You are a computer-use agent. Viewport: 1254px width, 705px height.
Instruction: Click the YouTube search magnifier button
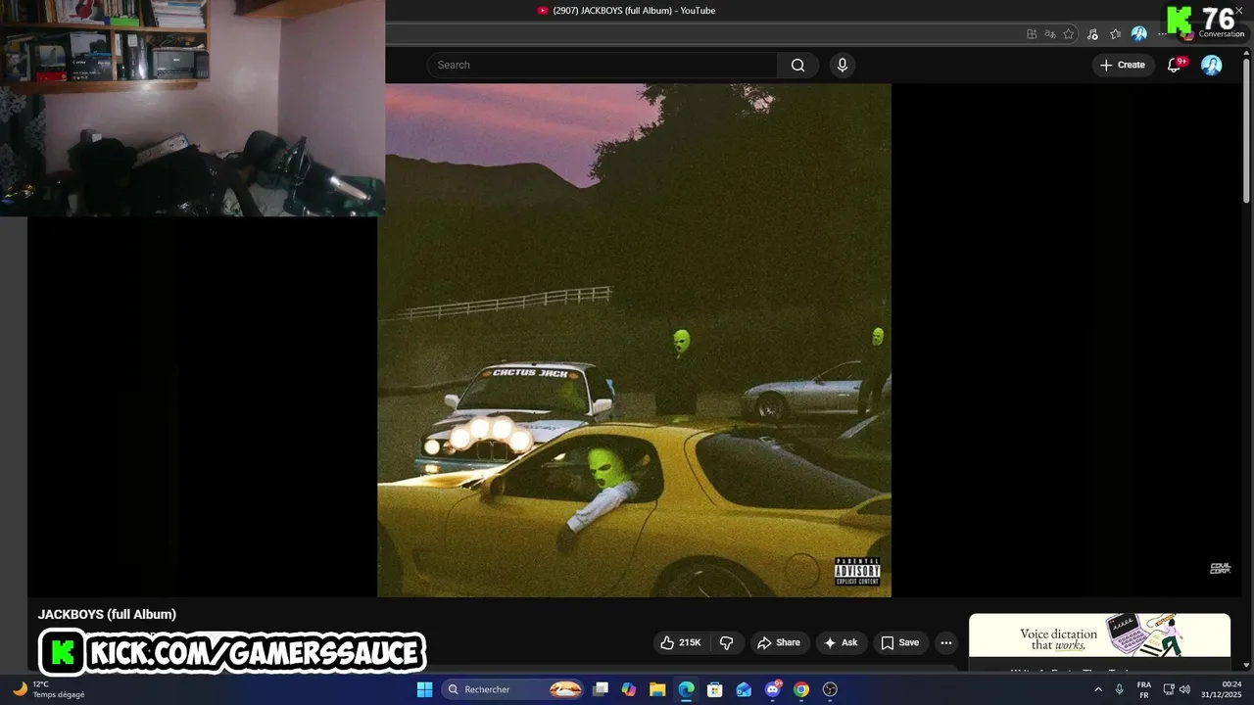[x=797, y=65]
